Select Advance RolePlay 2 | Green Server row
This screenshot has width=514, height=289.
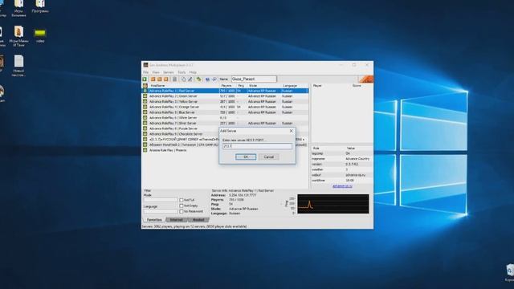click(x=225, y=96)
